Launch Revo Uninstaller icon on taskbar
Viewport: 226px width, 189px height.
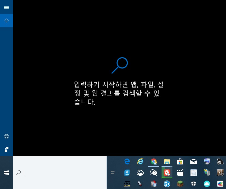pyautogui.click(x=154, y=184)
